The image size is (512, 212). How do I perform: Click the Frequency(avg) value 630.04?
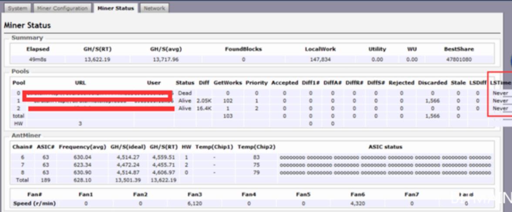(82, 157)
